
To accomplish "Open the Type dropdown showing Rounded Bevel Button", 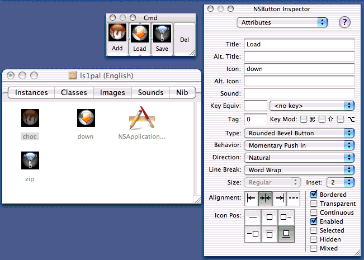I will pyautogui.click(x=299, y=133).
